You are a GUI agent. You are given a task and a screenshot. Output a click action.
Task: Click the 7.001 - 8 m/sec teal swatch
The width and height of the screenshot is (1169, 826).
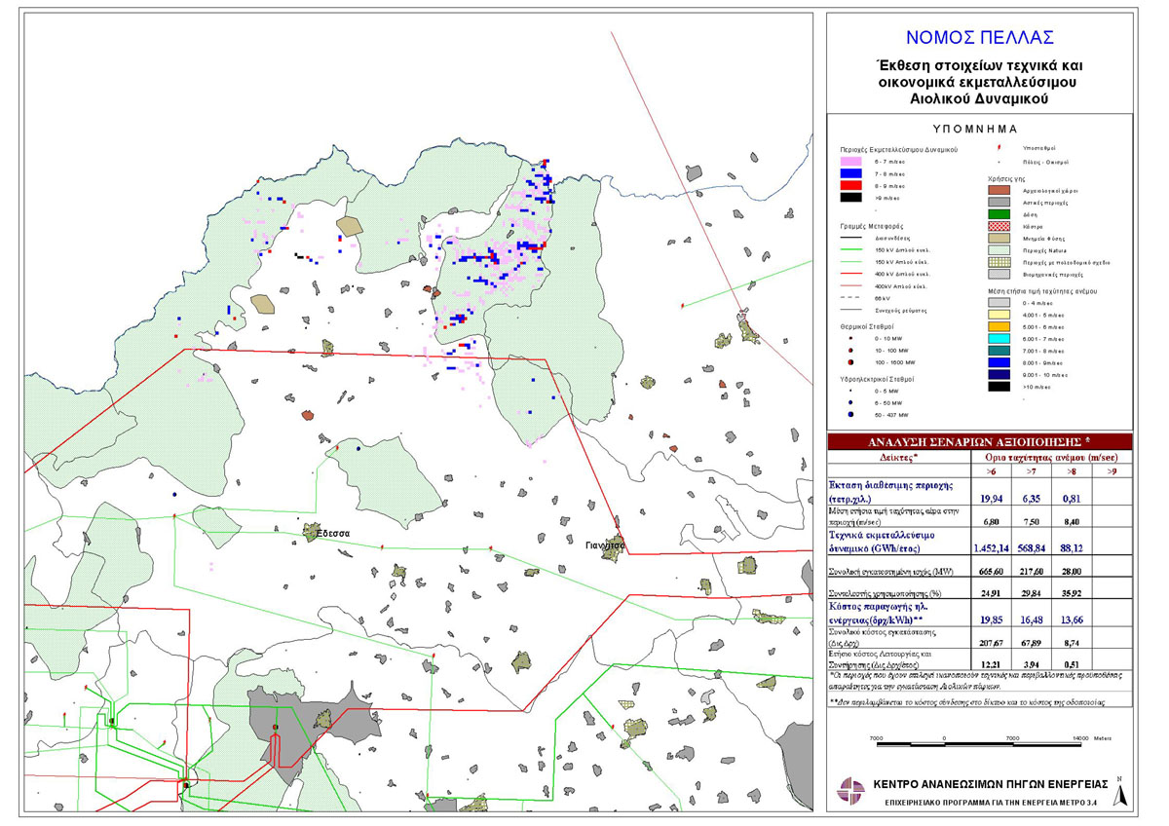click(x=999, y=351)
